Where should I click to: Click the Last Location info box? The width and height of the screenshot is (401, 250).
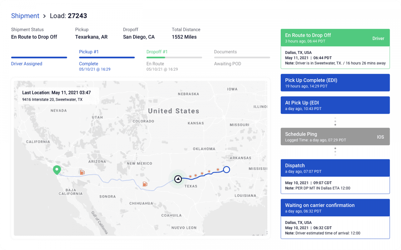(56, 96)
